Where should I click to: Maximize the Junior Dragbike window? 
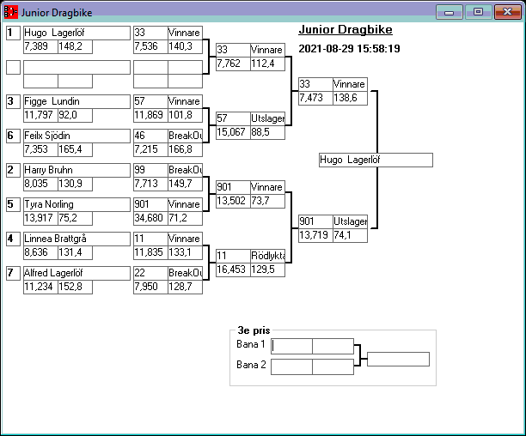(479, 12)
